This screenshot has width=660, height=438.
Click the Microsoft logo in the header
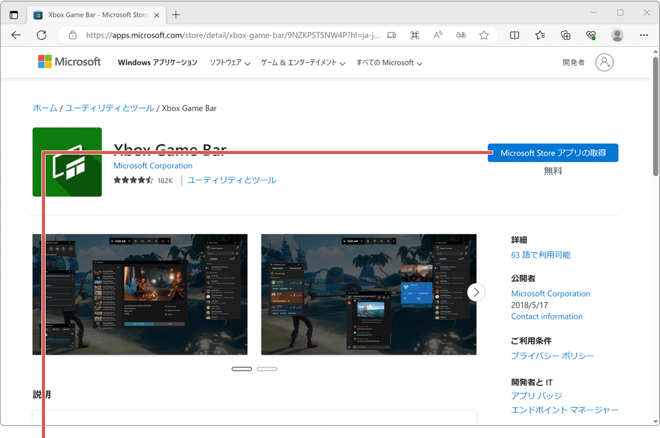(x=69, y=62)
